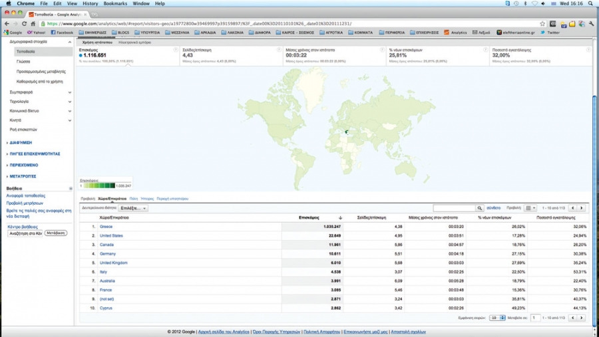Switch to the Πόλη tab
The height and width of the screenshot is (337, 599).
[x=134, y=199]
